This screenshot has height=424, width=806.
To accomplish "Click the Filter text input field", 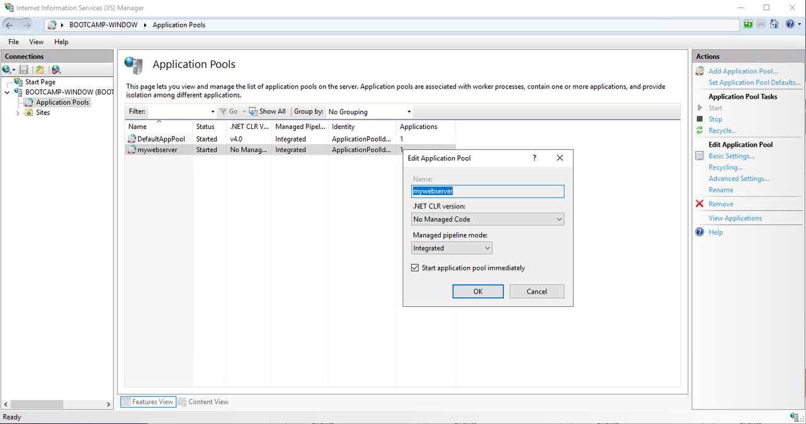I will 179,111.
